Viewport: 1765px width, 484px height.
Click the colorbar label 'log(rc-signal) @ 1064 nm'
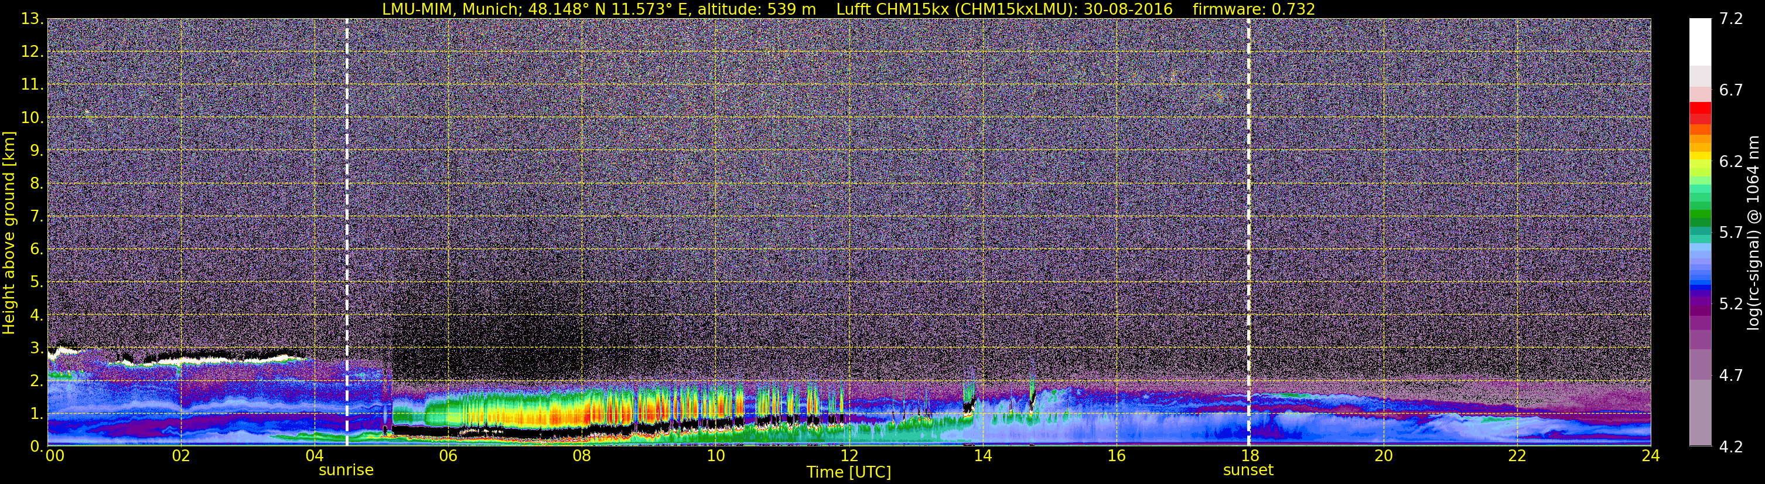click(x=1753, y=233)
